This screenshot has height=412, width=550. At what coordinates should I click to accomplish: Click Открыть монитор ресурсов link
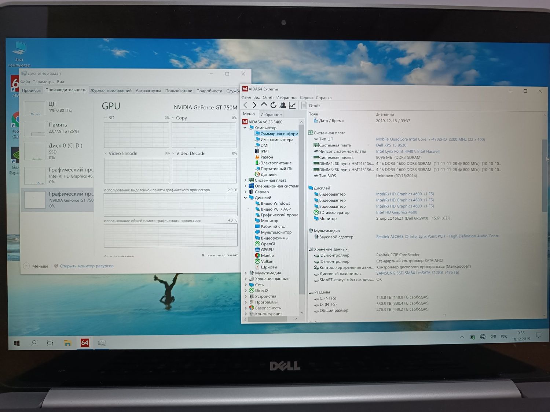coord(84,266)
